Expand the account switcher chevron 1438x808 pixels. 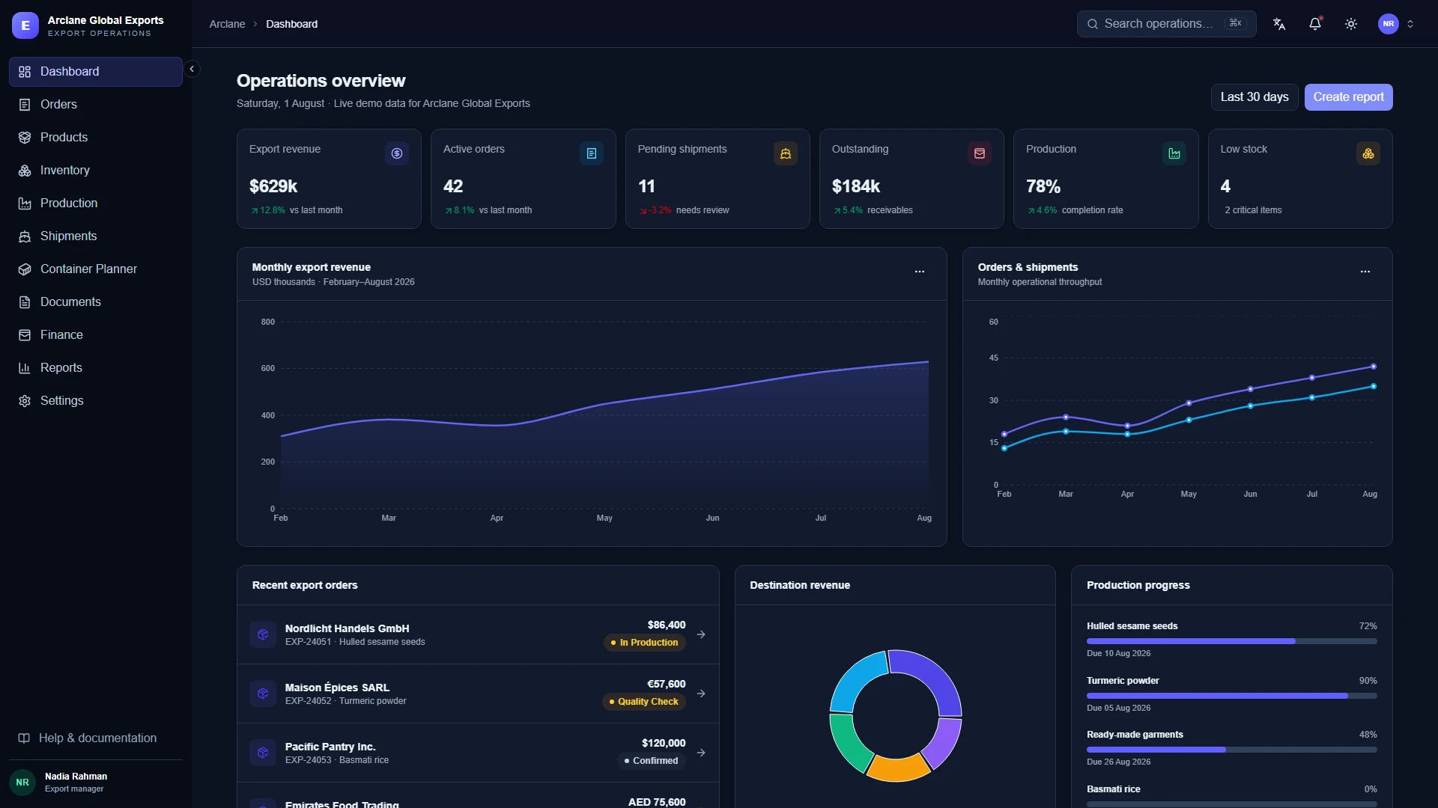coord(1410,24)
